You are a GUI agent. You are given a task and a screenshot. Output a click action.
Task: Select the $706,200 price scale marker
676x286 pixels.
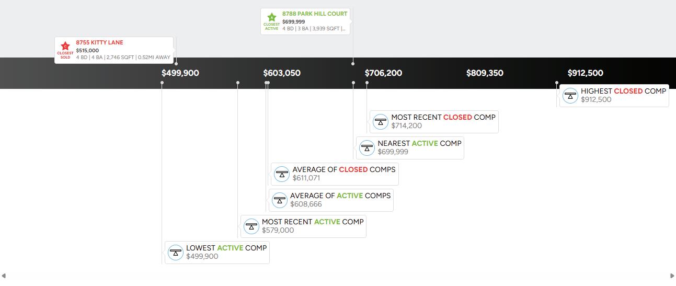pyautogui.click(x=383, y=73)
